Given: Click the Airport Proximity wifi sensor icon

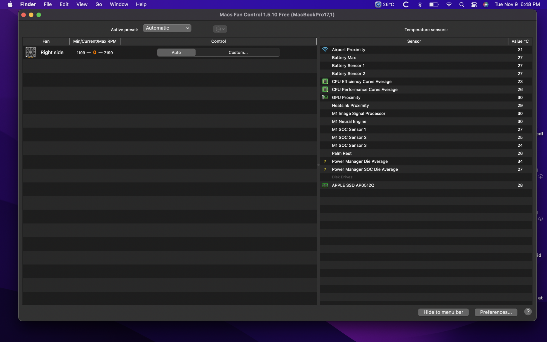Looking at the screenshot, I should click(x=325, y=50).
